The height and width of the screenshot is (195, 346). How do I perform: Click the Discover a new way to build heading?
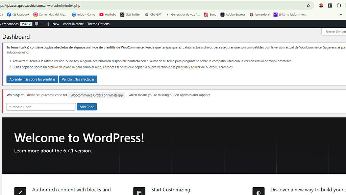pos(308,190)
